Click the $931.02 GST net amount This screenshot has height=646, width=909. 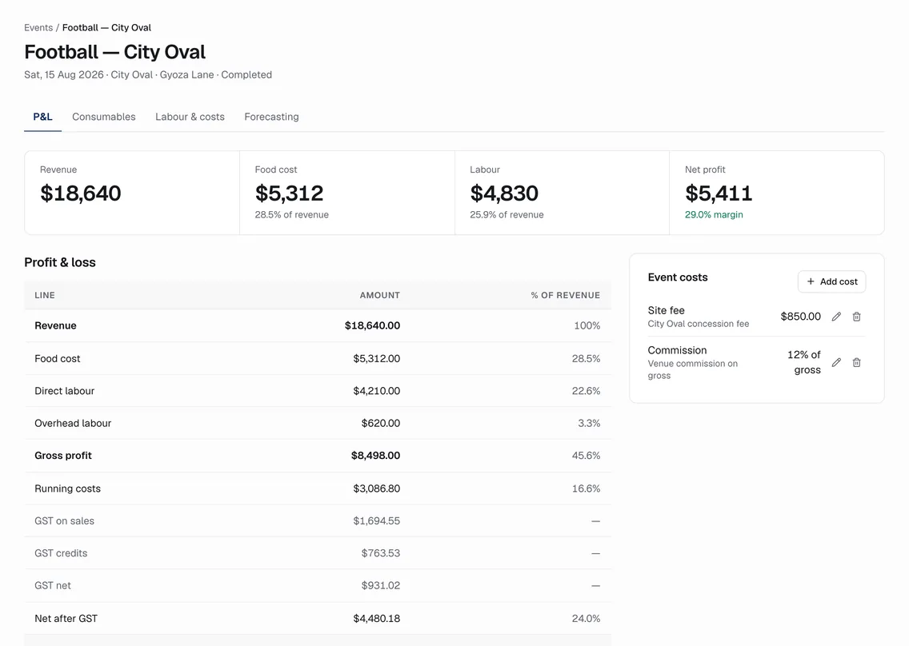(381, 586)
